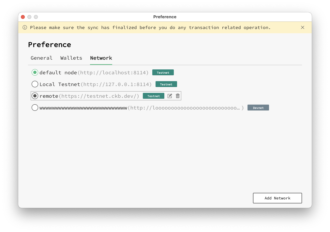Viewport: 330px width, 232px height.
Task: Choose the Local Testnet network option
Action: (35, 84)
